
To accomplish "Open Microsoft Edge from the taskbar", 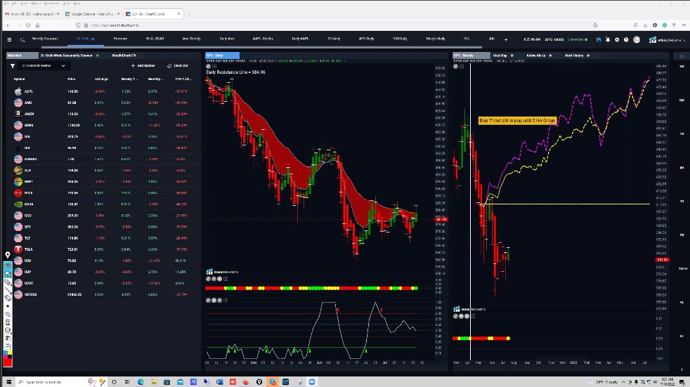I will tap(141, 381).
